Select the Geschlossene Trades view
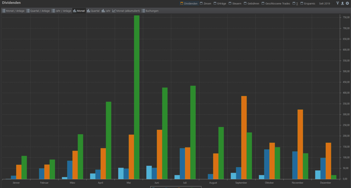 [276, 4]
